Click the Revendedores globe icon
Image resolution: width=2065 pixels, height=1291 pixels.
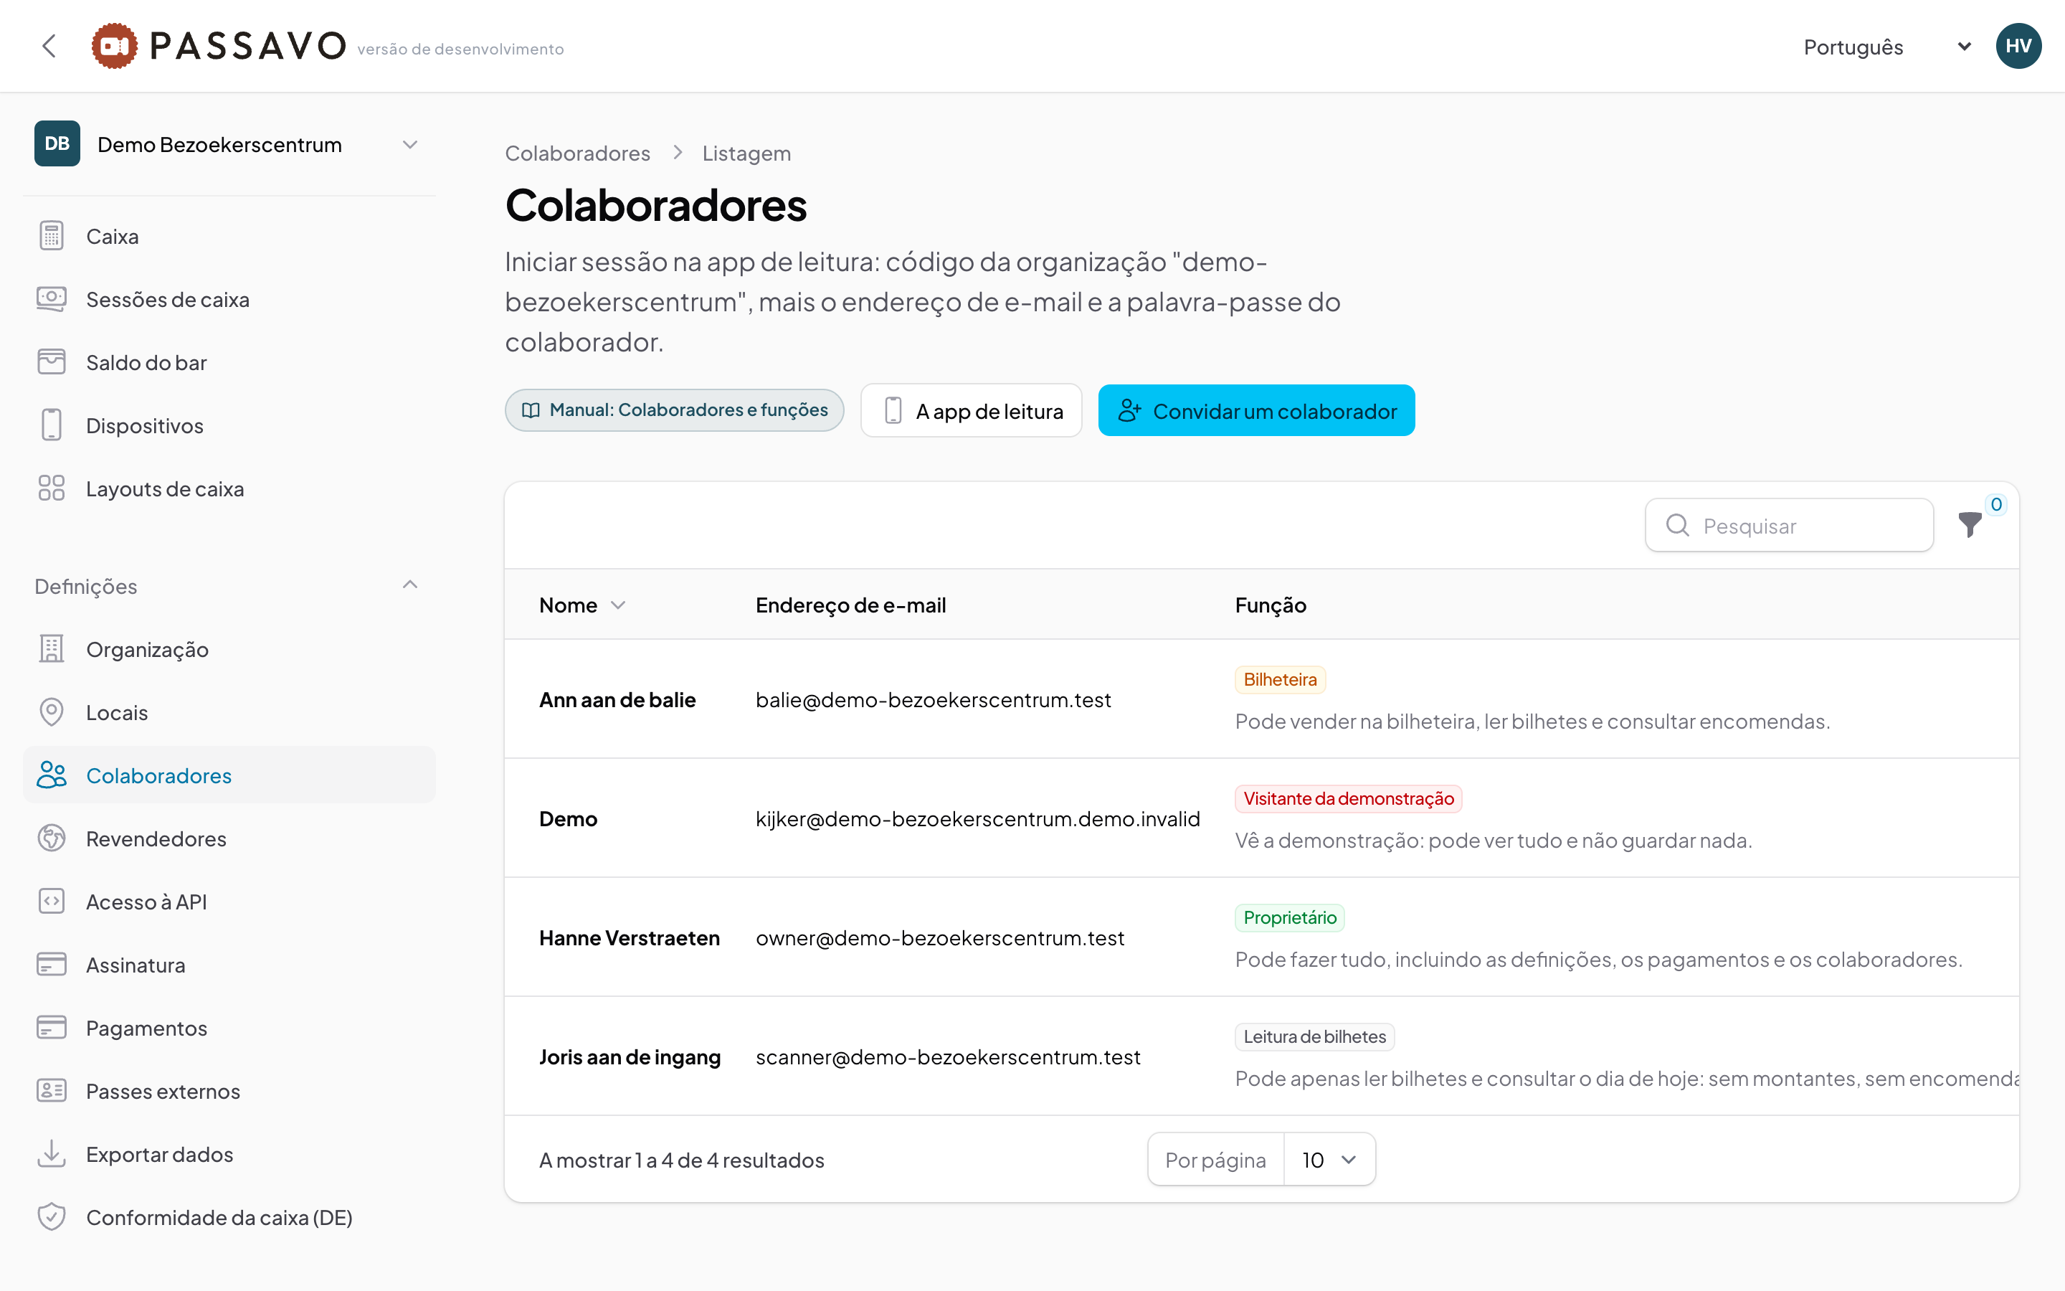click(51, 838)
